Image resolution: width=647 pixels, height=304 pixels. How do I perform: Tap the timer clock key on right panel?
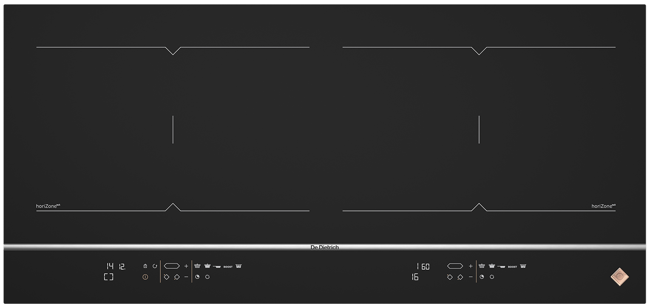(x=482, y=277)
